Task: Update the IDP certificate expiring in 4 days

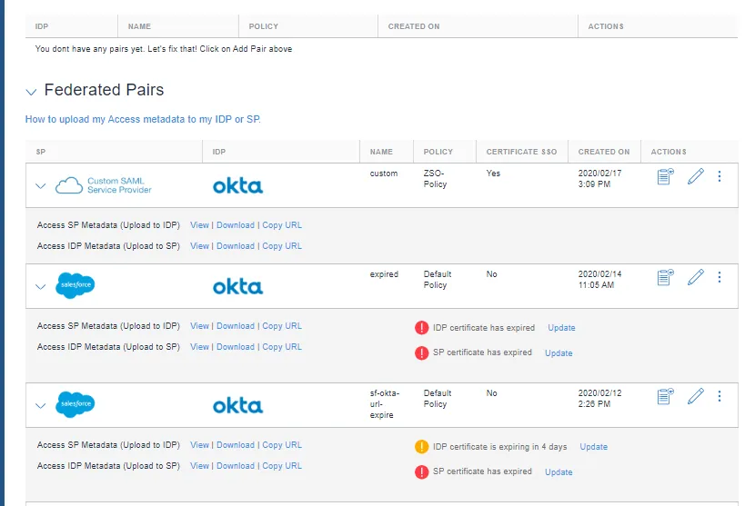Action: [x=593, y=447]
